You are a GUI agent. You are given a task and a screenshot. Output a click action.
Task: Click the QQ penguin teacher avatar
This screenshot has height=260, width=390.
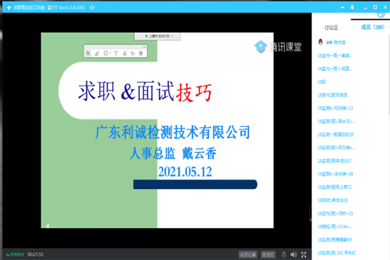coord(321,42)
